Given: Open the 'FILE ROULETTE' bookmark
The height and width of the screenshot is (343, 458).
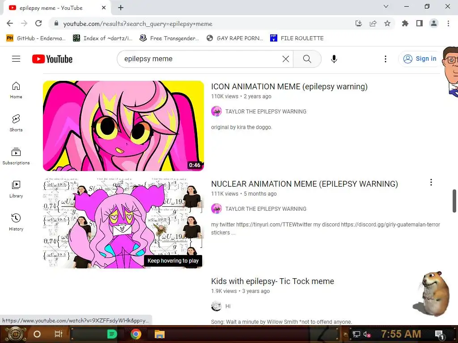Looking at the screenshot, I should click(297, 38).
